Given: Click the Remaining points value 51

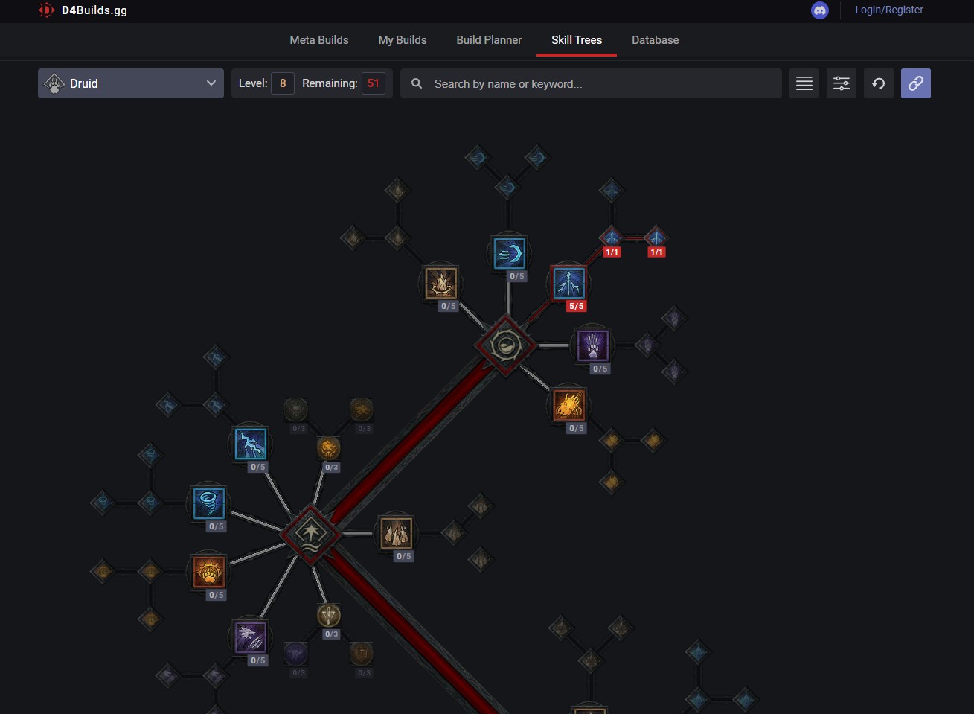Looking at the screenshot, I should click(374, 83).
